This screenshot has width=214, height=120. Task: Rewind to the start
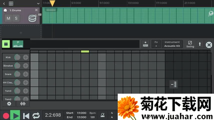point(26,116)
